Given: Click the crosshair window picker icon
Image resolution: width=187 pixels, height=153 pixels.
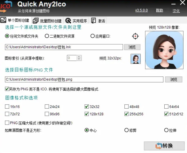Looking at the screenshot, I should (135, 36).
